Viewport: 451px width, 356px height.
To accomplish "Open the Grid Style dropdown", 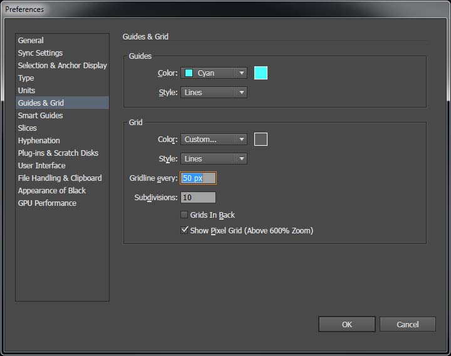I will tap(214, 159).
